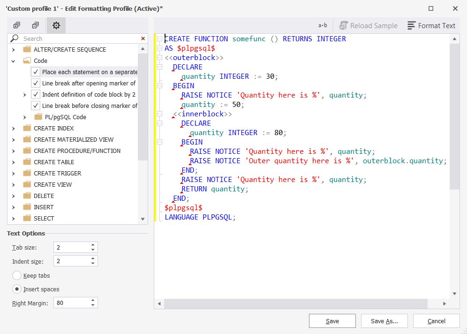467x334 pixels.
Task: Click the tree panel scroll down arrow
Action: tap(143, 219)
